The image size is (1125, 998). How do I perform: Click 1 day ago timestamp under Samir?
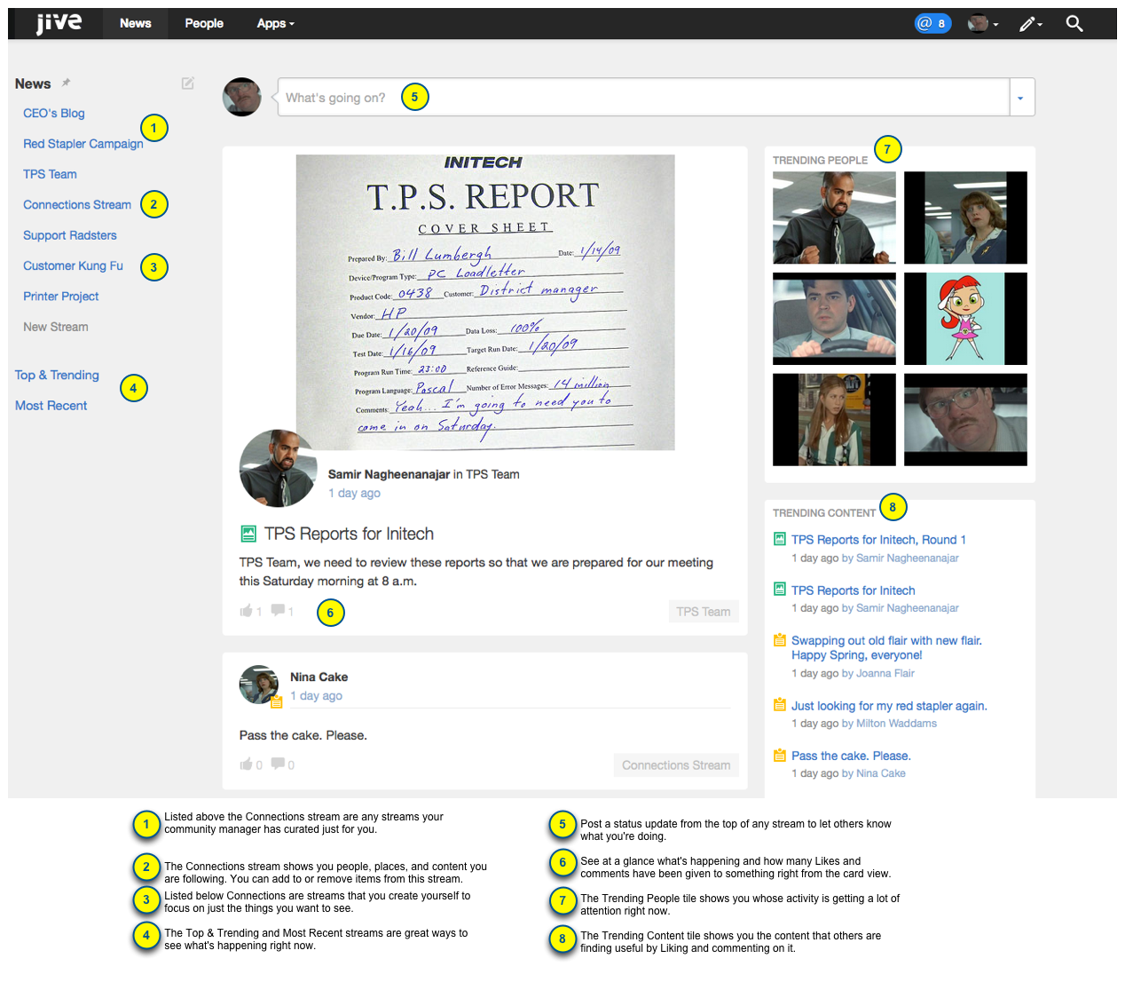pyautogui.click(x=354, y=494)
